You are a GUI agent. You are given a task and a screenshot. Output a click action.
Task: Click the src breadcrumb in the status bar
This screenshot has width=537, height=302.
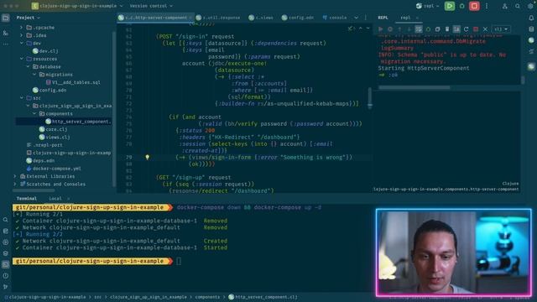98,297
